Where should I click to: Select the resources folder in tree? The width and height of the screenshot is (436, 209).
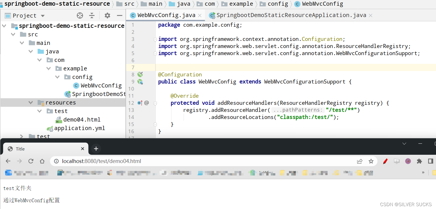57,103
